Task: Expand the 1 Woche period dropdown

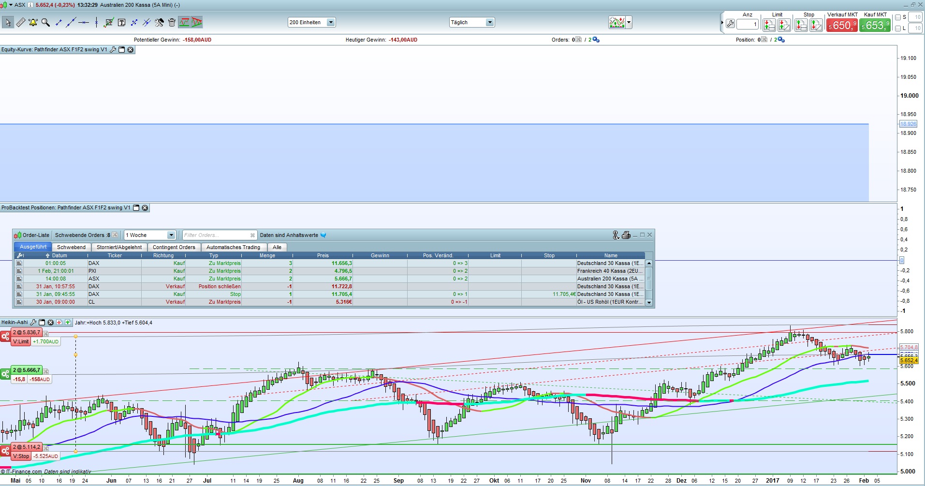Action: tap(171, 235)
